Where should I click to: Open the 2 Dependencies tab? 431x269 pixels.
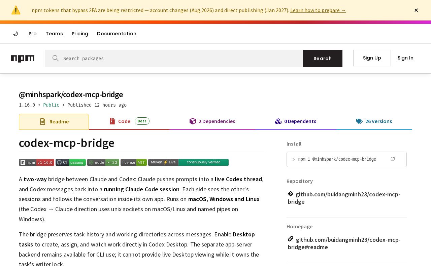coord(212,121)
